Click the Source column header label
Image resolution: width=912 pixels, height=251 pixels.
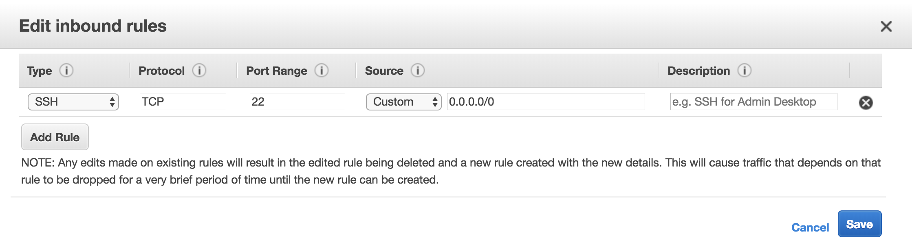(x=384, y=71)
